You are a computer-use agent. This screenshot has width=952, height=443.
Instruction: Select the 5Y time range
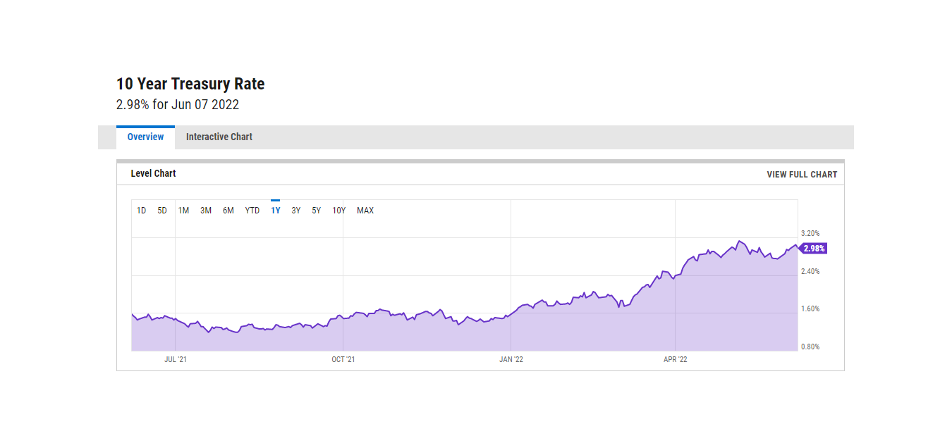click(x=317, y=211)
